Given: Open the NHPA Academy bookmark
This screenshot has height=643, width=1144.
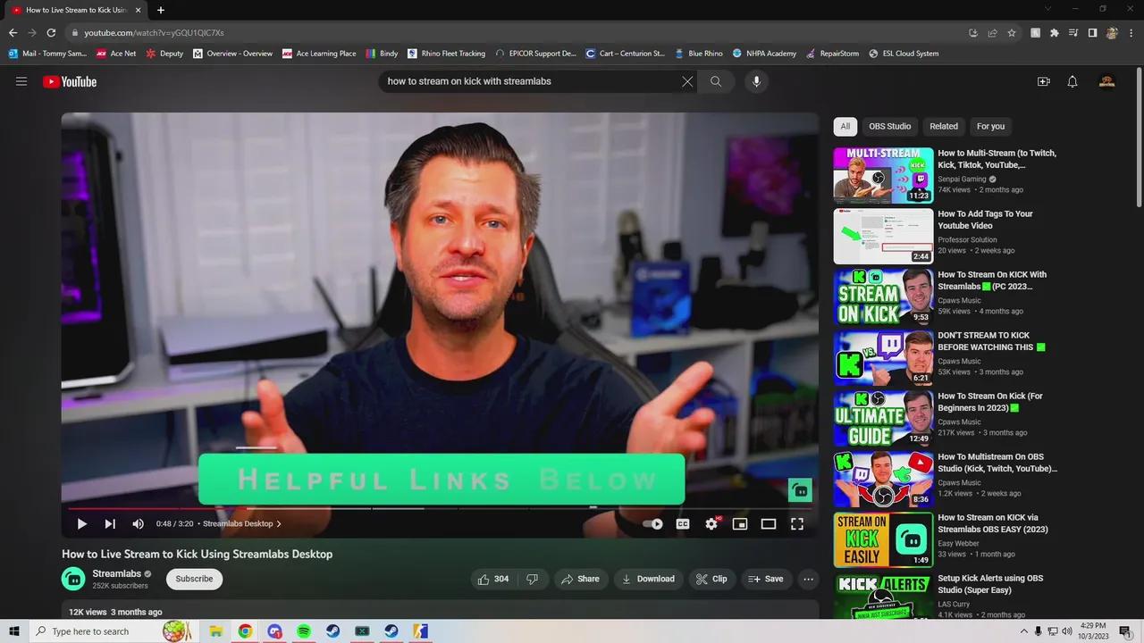Looking at the screenshot, I should pos(764,54).
